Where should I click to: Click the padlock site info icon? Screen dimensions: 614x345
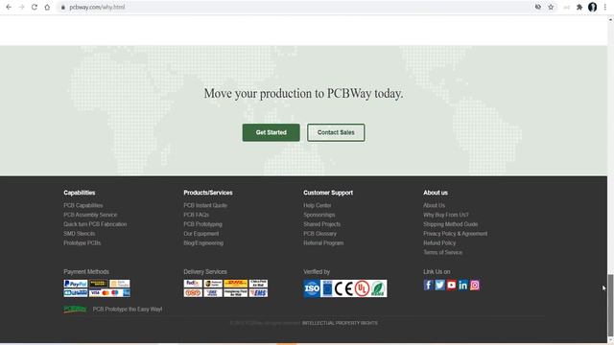[63, 7]
